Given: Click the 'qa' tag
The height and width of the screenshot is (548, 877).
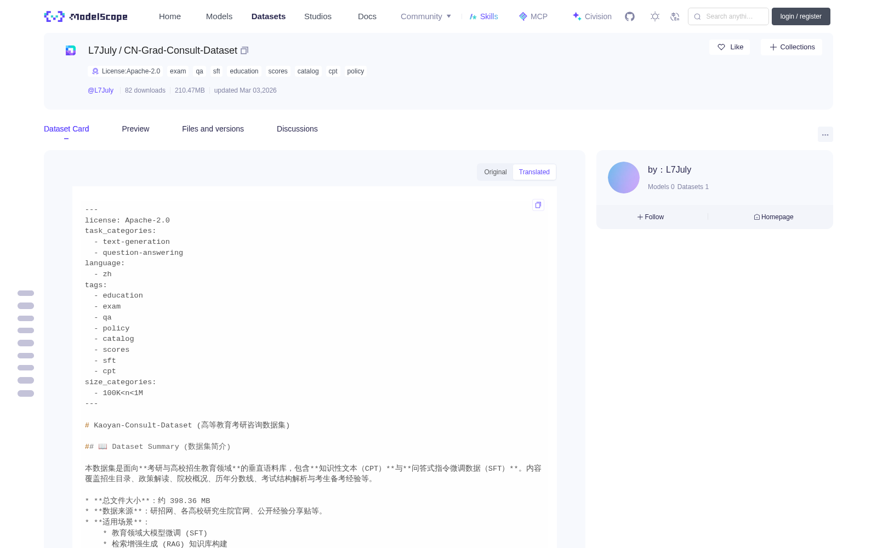Looking at the screenshot, I should pyautogui.click(x=200, y=71).
